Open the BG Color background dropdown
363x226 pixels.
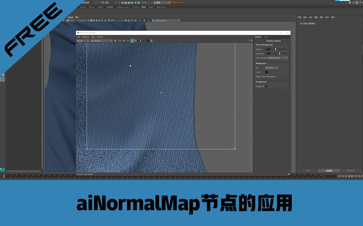(271, 68)
